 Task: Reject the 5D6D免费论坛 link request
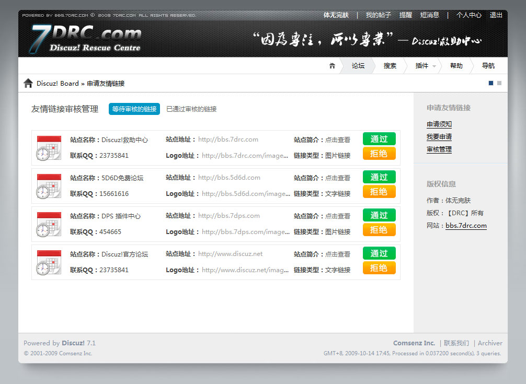coord(379,192)
